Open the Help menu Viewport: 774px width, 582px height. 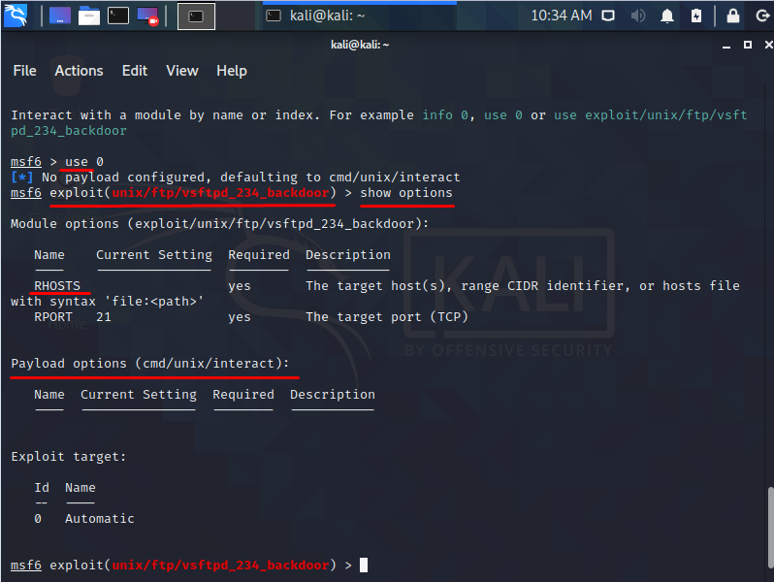232,71
